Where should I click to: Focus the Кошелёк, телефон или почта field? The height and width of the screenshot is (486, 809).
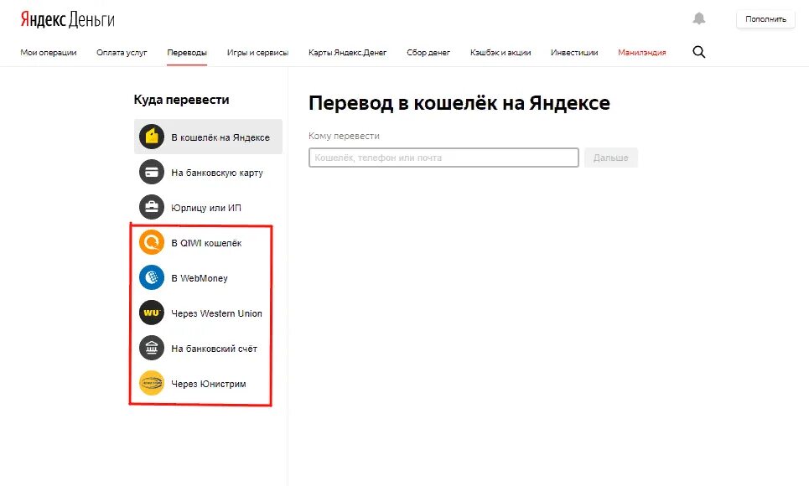point(443,158)
